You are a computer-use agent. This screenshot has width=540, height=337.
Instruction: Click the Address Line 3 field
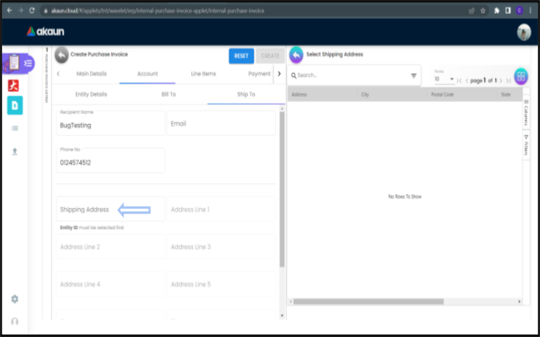click(x=221, y=246)
